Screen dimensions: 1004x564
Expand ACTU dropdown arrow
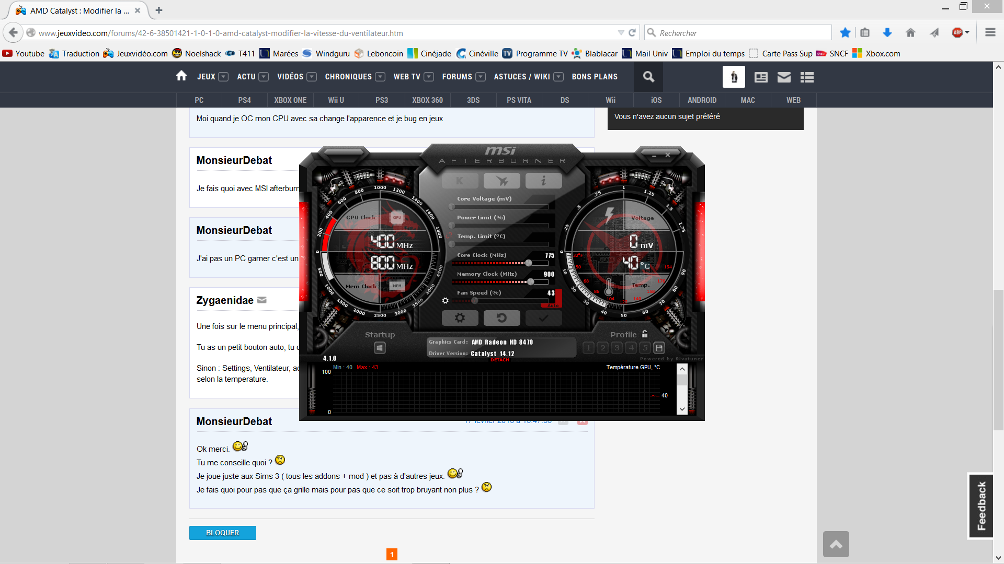pyautogui.click(x=264, y=77)
